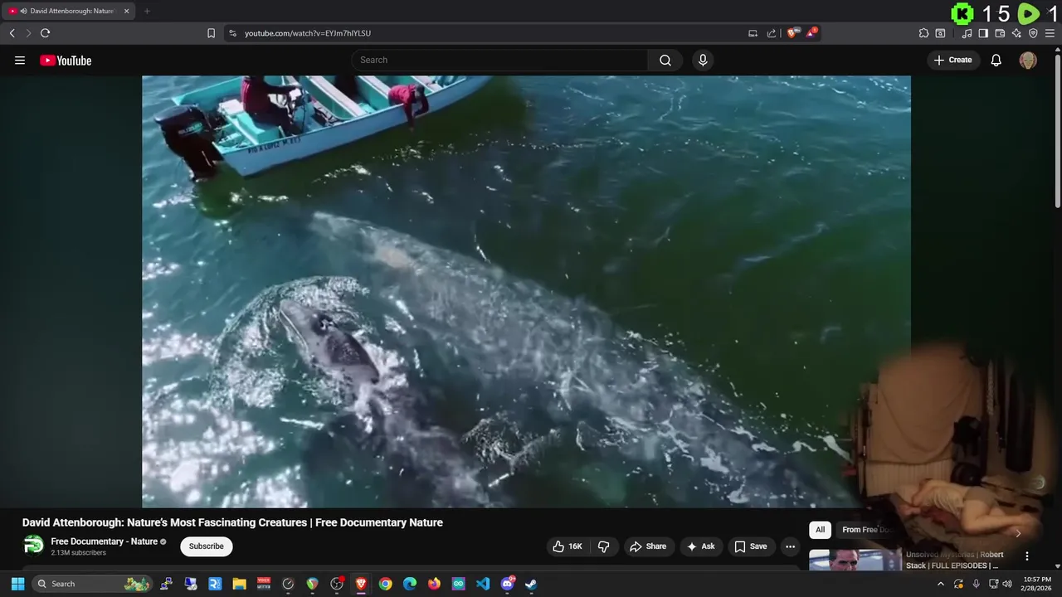Open a new browser tab
This screenshot has height=597, width=1062.
(147, 11)
